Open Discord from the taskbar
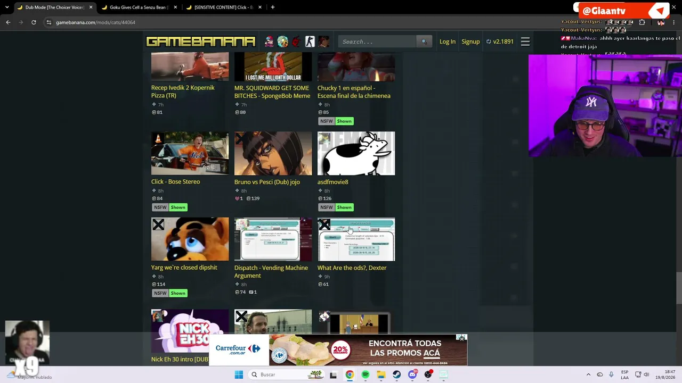 tap(412, 374)
